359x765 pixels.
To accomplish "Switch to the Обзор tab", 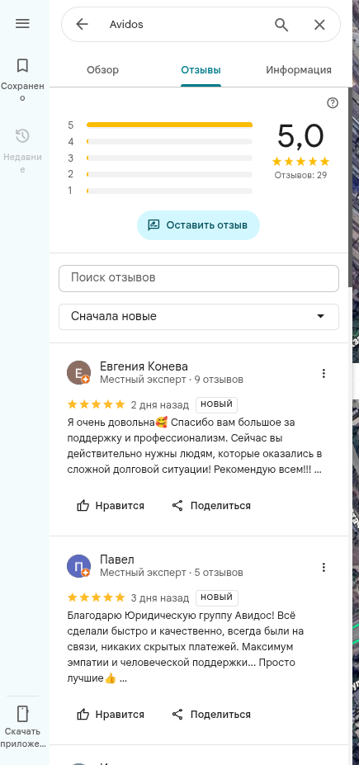I will [x=102, y=70].
